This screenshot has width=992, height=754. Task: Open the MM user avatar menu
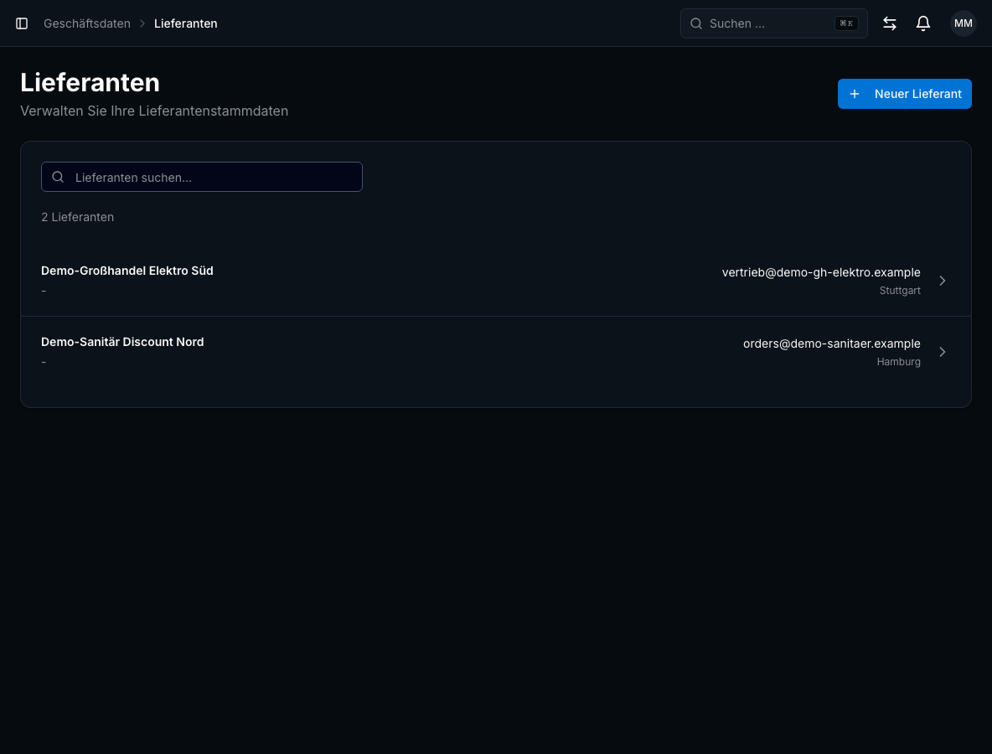(x=963, y=23)
